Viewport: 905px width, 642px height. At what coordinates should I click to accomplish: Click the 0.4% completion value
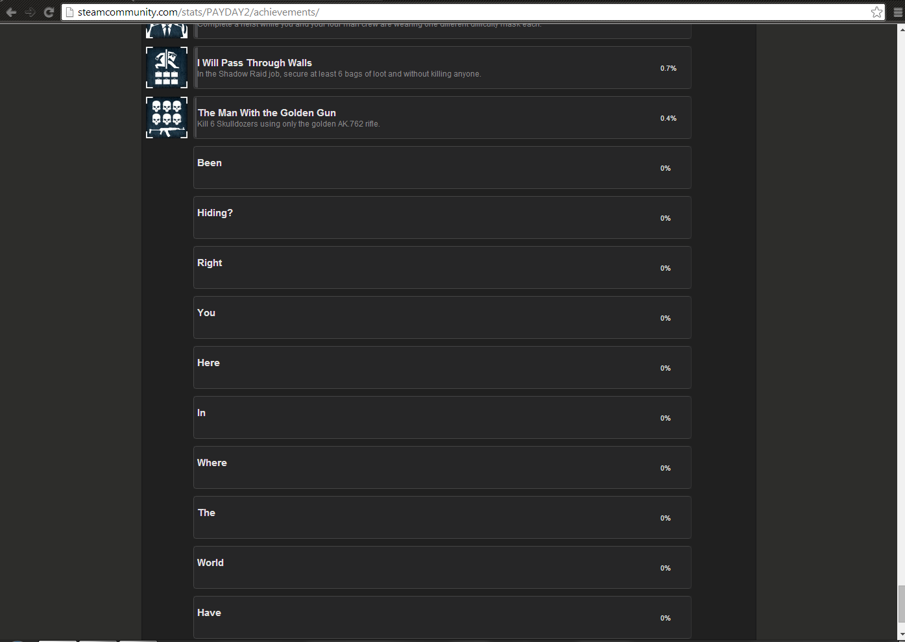pos(668,118)
